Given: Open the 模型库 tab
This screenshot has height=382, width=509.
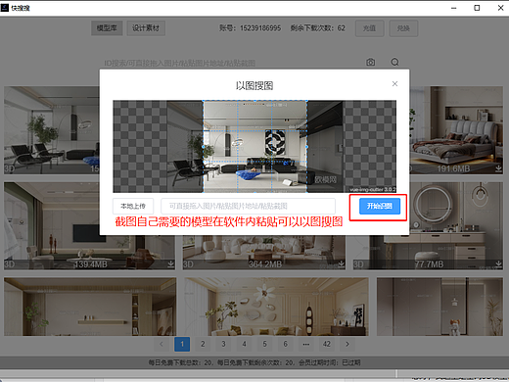Looking at the screenshot, I should coord(107,28).
